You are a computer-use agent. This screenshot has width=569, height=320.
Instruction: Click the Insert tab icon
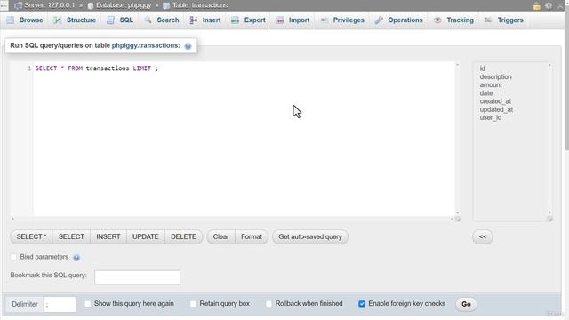[x=194, y=20]
